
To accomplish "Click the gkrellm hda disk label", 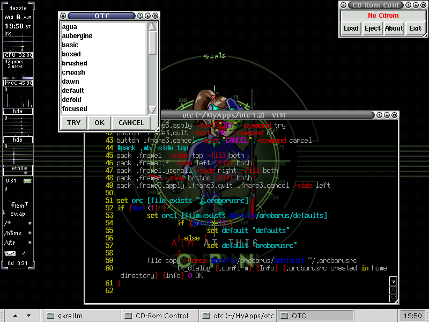I will coord(18,111).
